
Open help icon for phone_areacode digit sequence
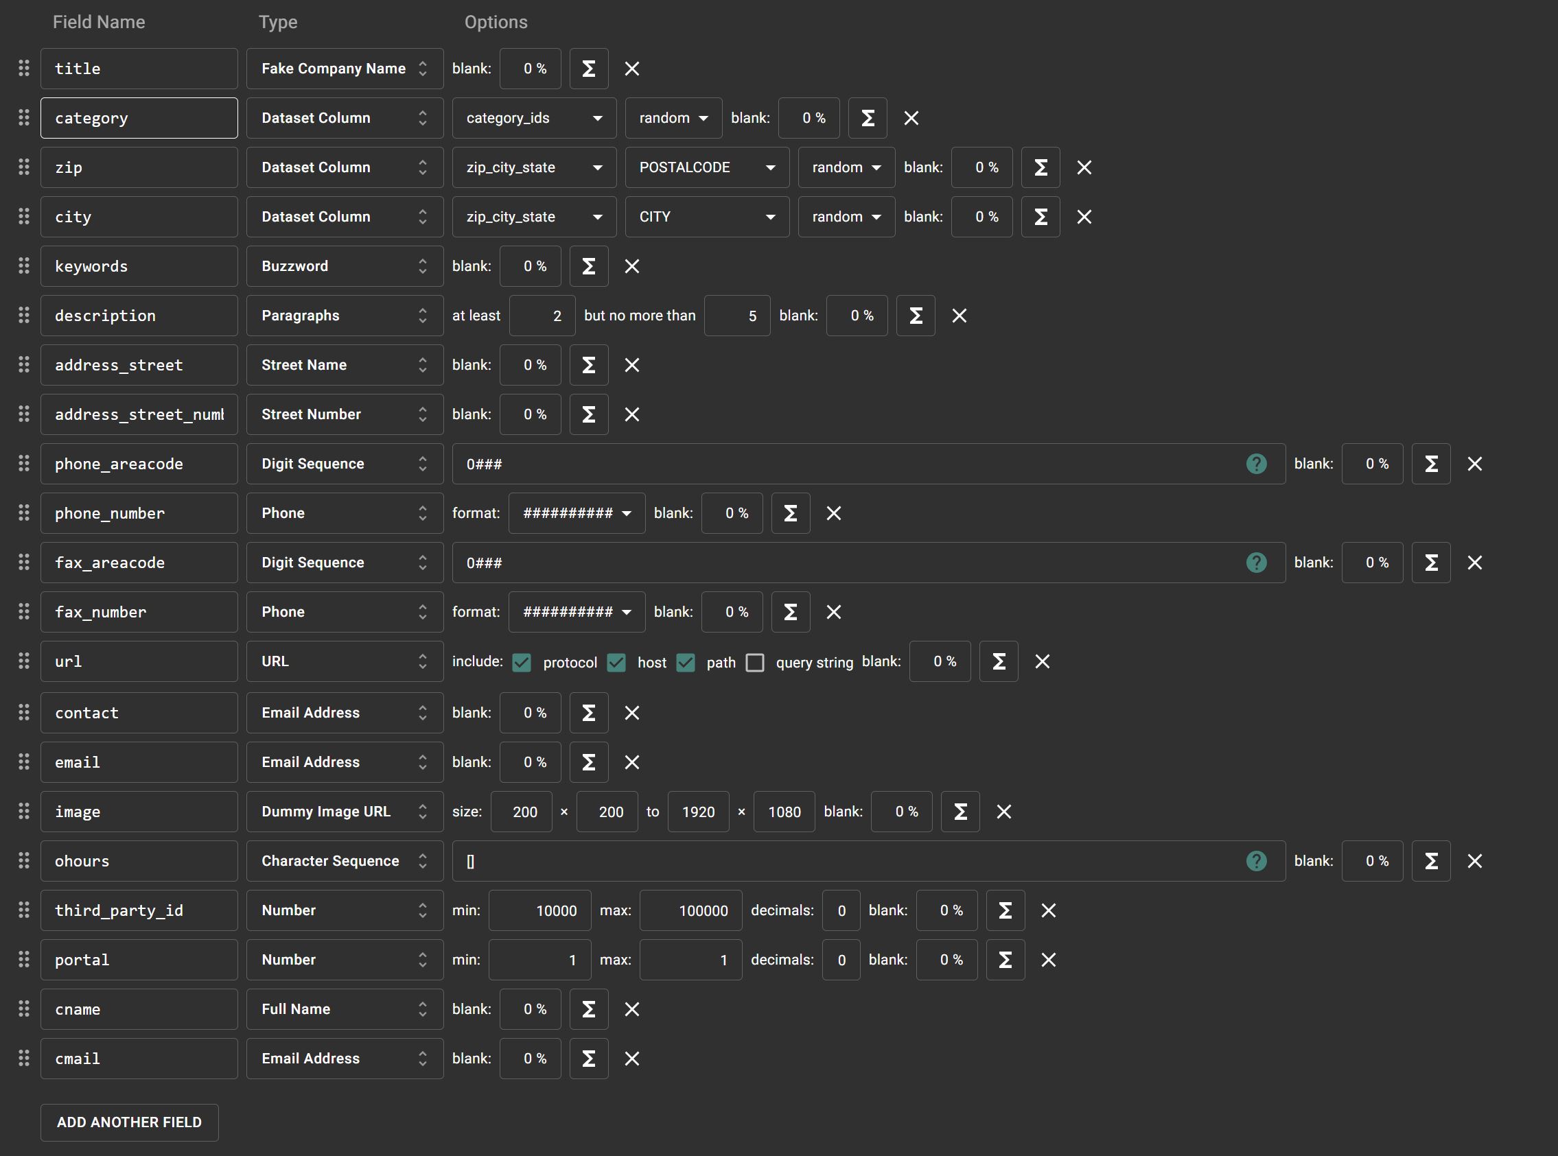tap(1256, 464)
